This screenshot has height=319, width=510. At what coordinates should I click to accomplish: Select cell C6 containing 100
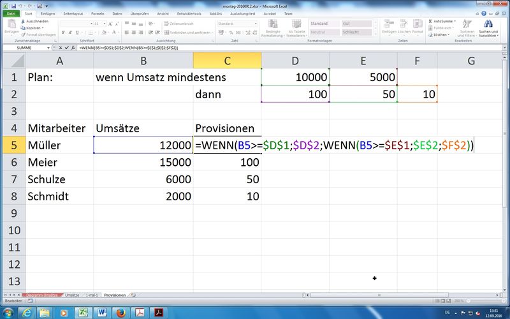tap(228, 163)
